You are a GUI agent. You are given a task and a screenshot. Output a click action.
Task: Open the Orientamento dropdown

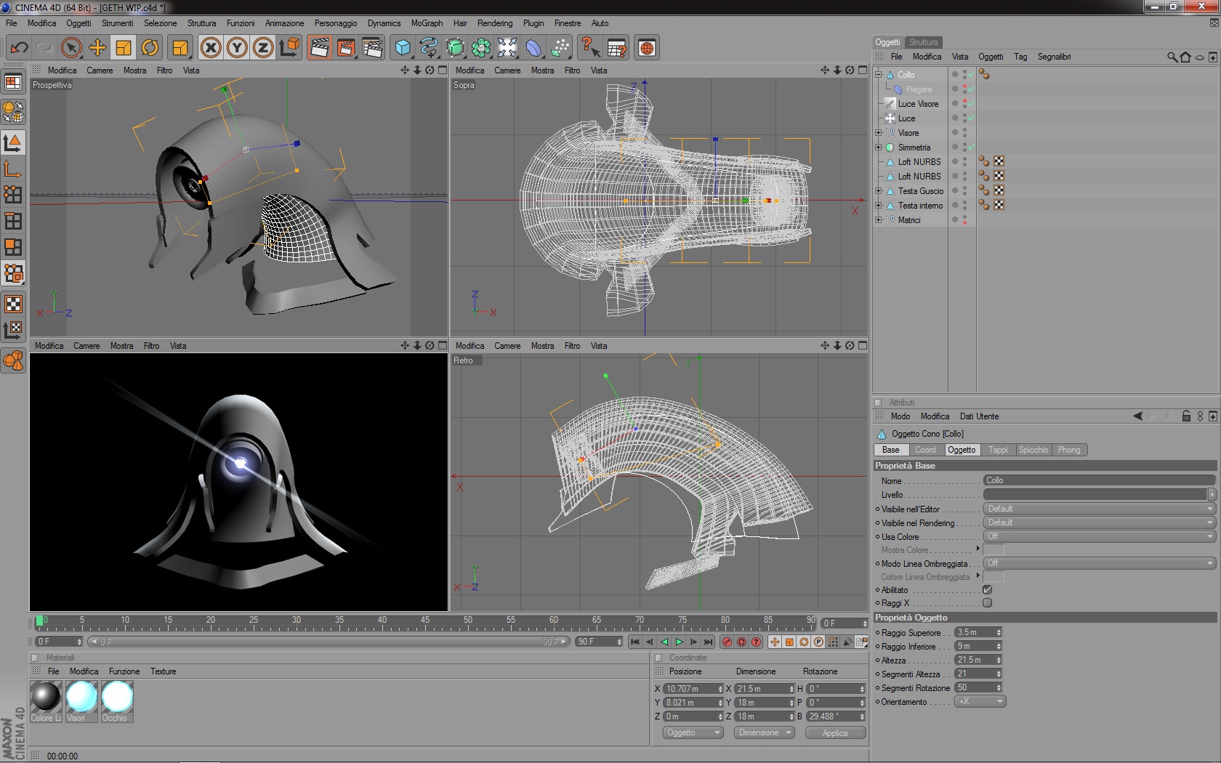980,701
